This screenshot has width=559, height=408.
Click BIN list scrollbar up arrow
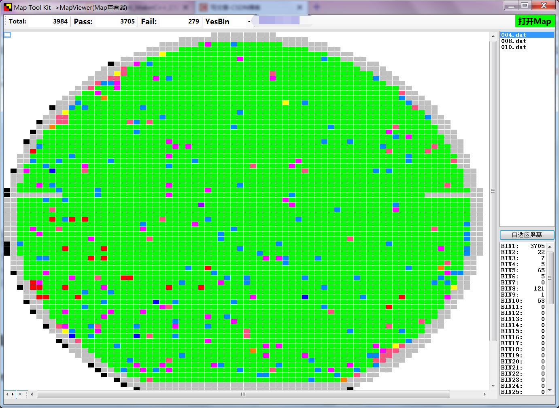point(550,246)
